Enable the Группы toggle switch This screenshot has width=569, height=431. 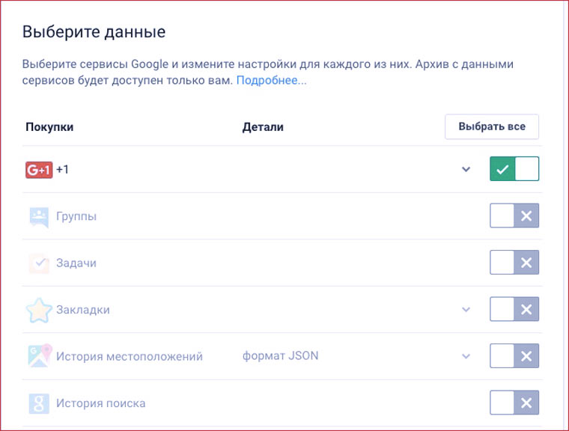[514, 216]
